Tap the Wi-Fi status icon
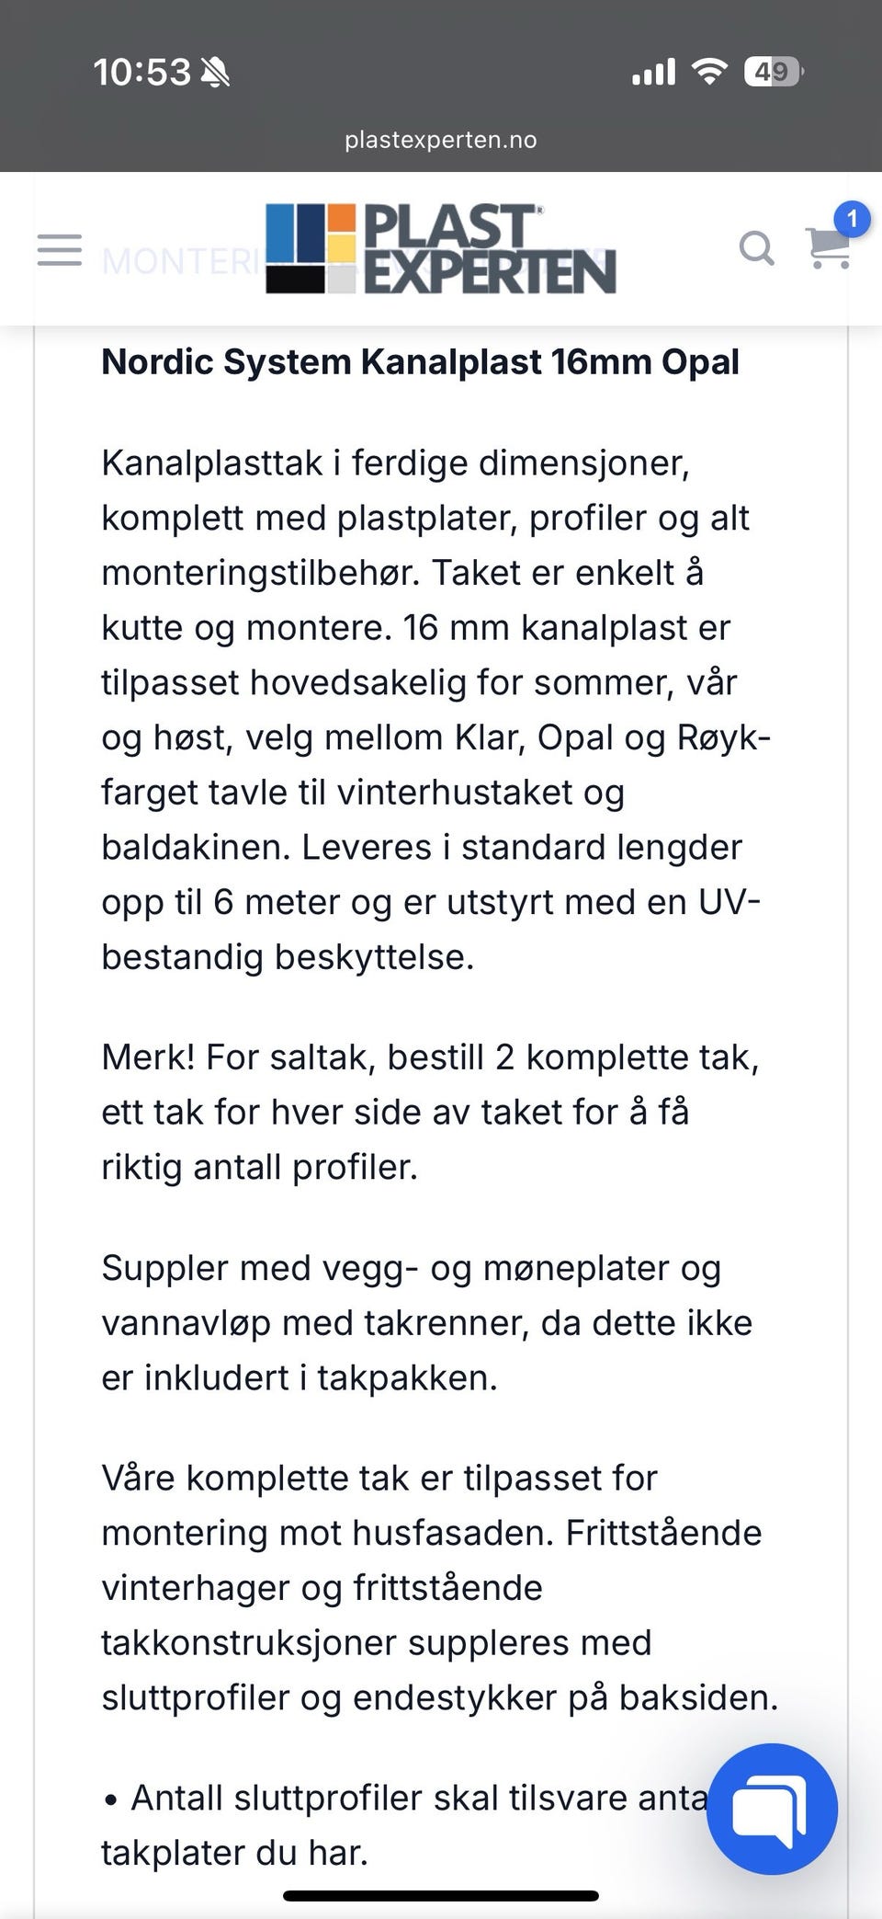882x1919 pixels. 708,71
